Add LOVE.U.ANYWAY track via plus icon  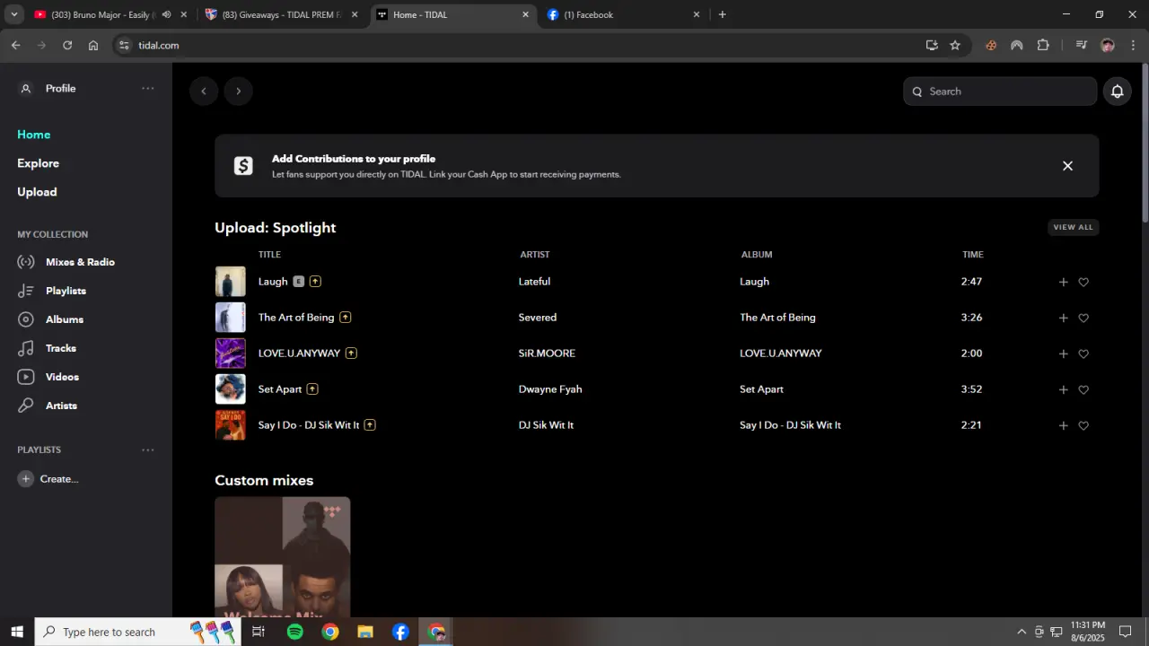(1064, 354)
